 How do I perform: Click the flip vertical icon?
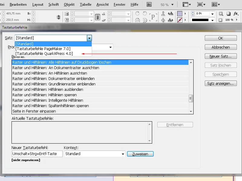pos(145,20)
